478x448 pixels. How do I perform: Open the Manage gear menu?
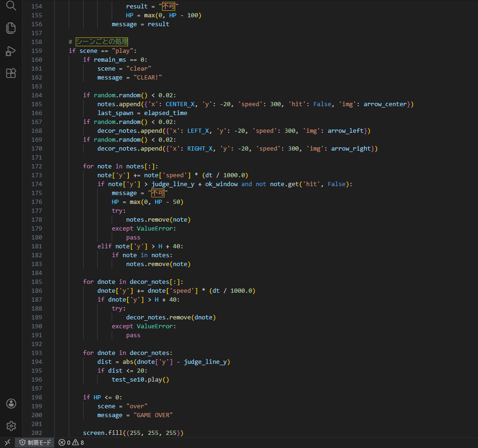[x=11, y=426]
